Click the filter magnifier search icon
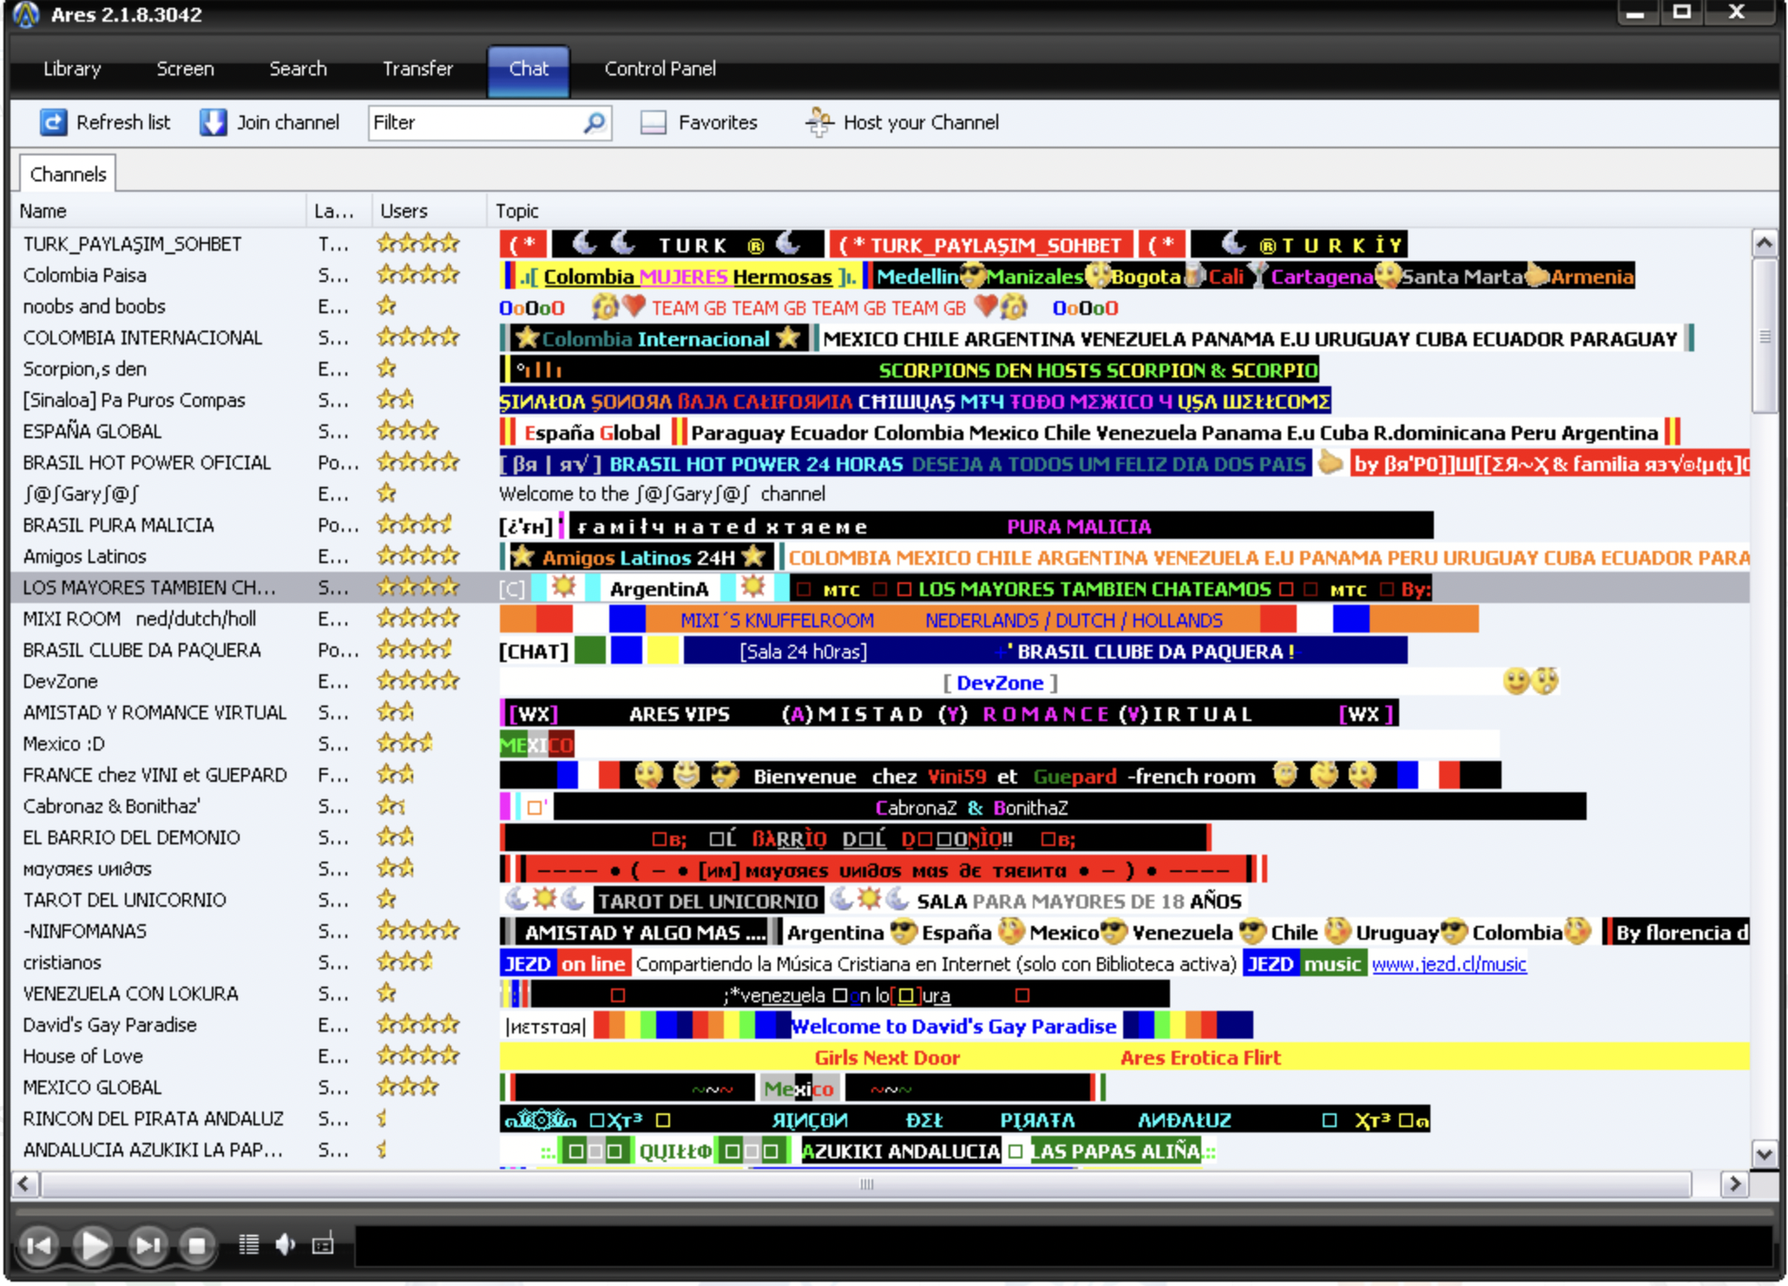1788x1286 pixels. (595, 122)
